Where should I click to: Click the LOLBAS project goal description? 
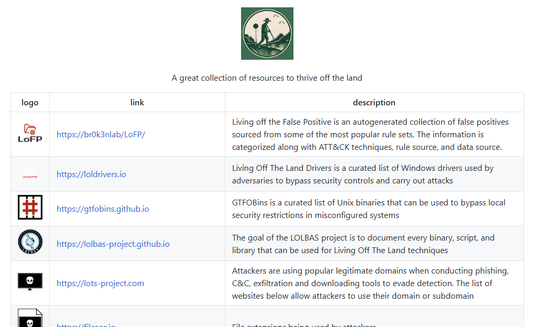click(x=363, y=244)
